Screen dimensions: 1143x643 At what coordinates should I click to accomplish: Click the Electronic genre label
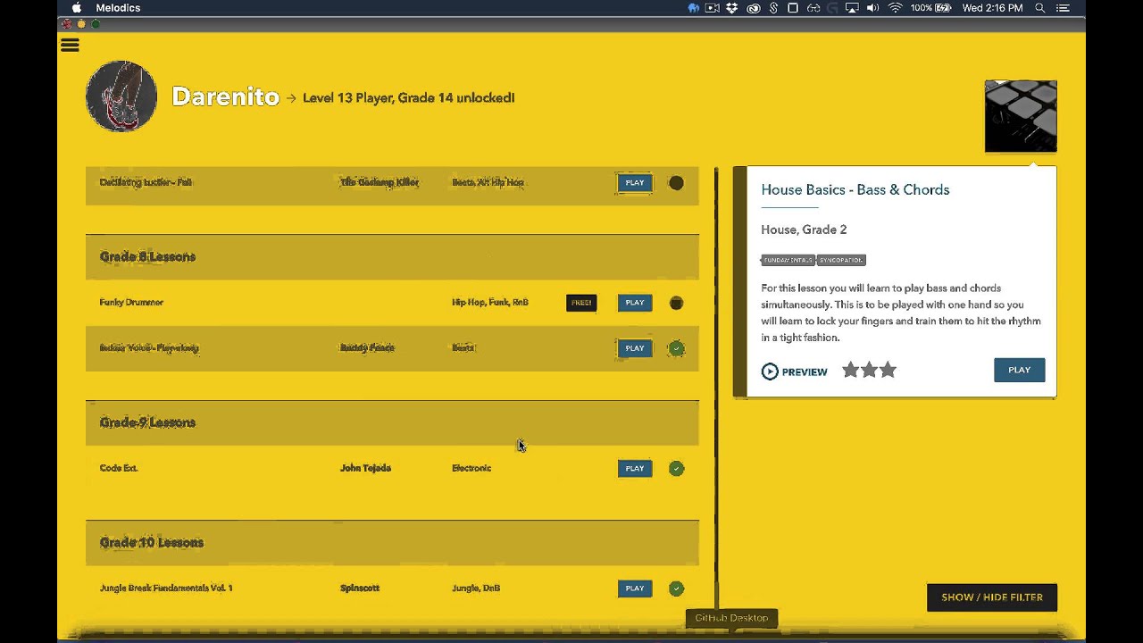471,468
